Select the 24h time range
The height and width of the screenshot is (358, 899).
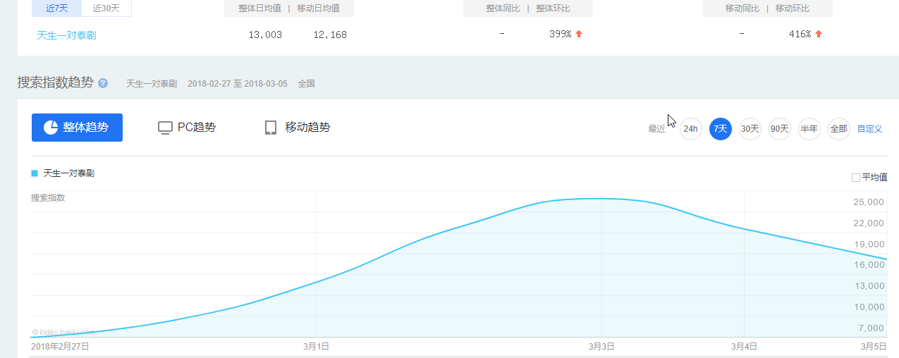690,129
